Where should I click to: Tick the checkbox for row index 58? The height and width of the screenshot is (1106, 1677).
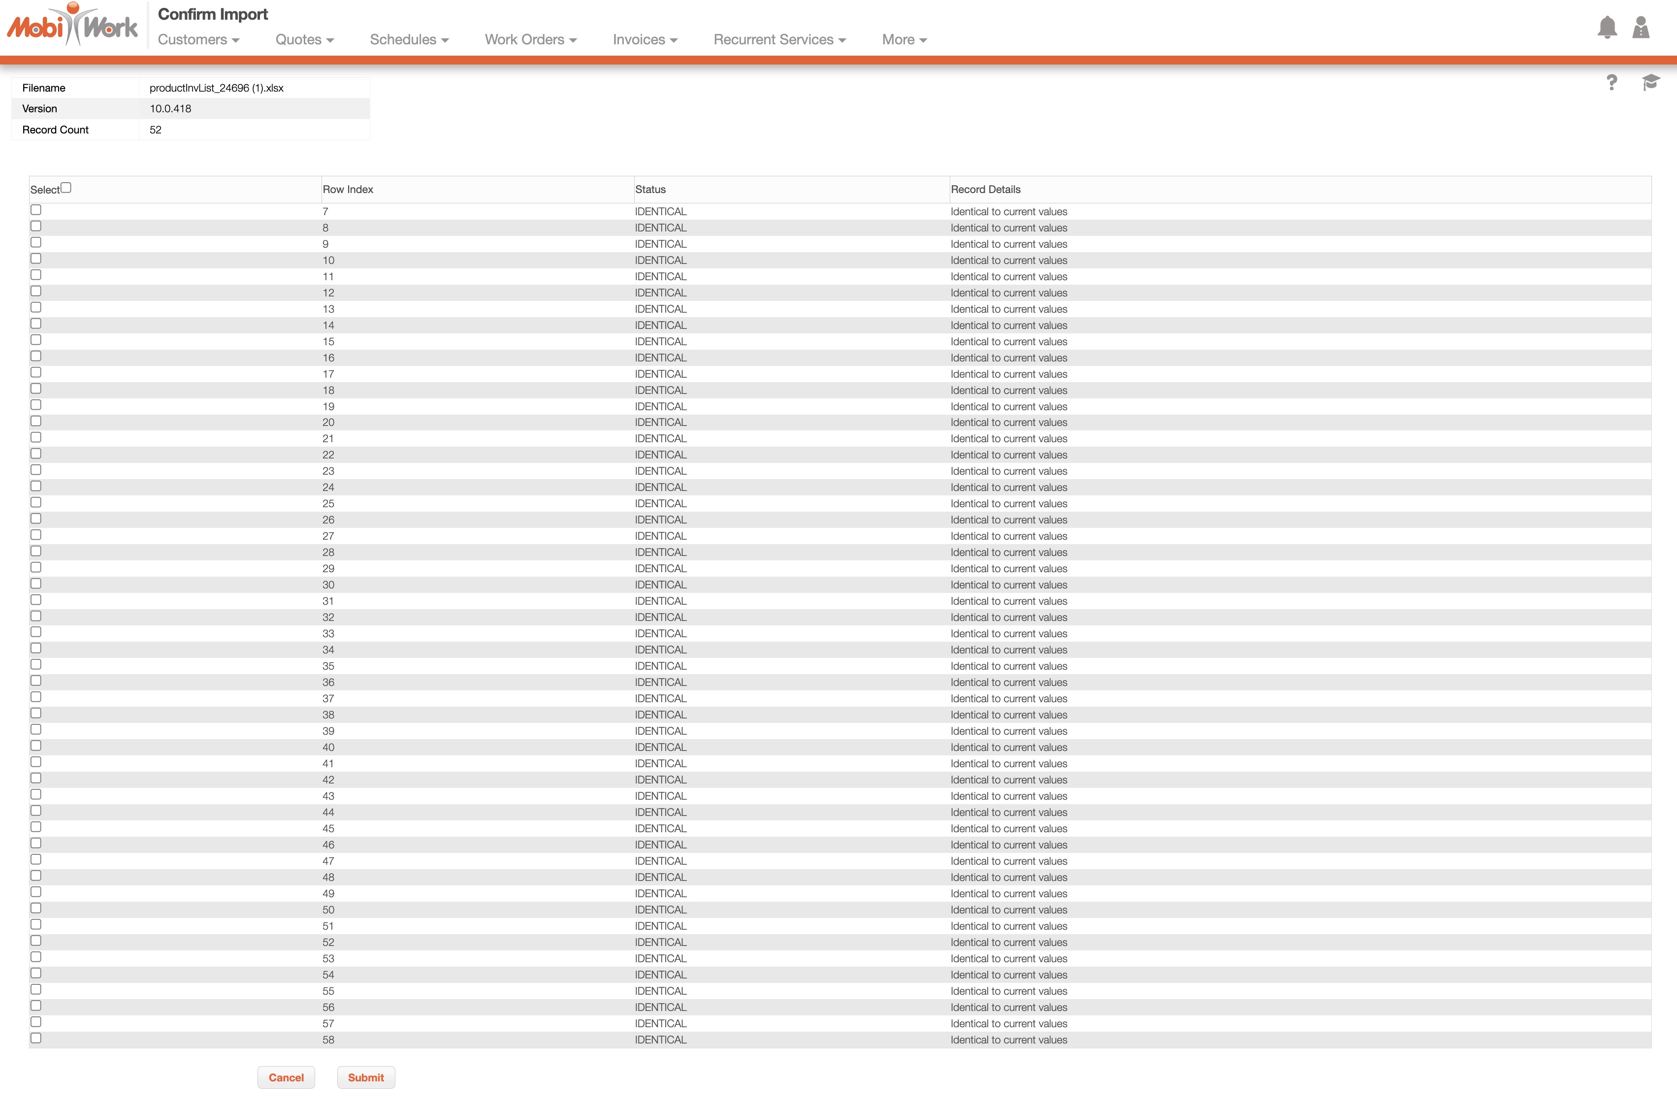(x=36, y=1038)
